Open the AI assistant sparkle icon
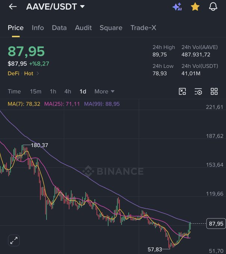Viewport: 226px width, 254px height. [177, 7]
